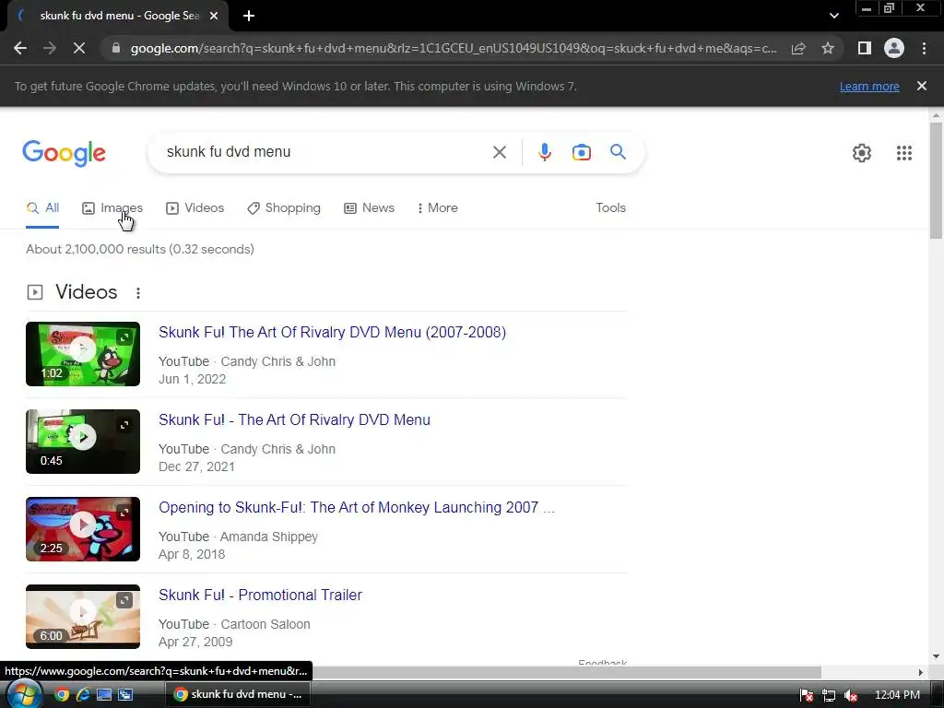Go back to the previous page
The height and width of the screenshot is (708, 944).
20,48
